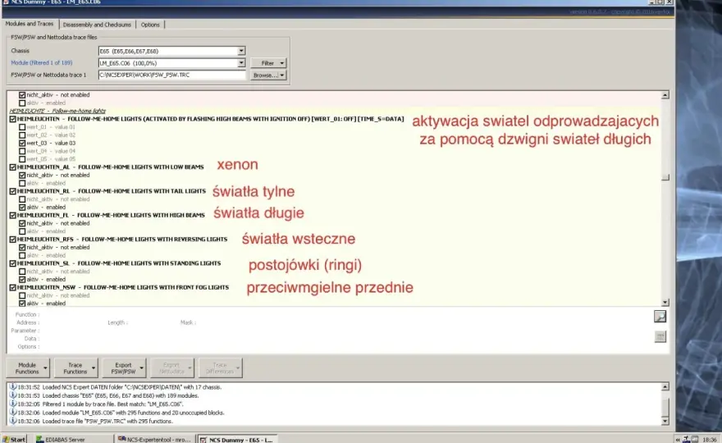Click the network icon in system tray
The width and height of the screenshot is (722, 443).
pos(686,440)
